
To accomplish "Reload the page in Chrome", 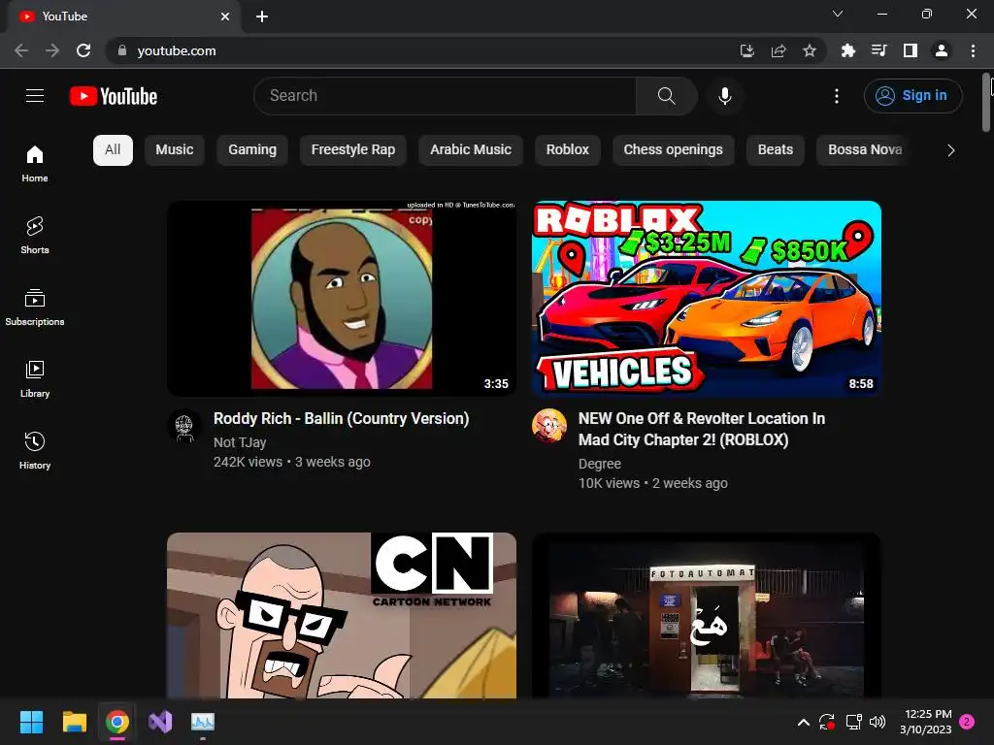I will click(x=83, y=50).
